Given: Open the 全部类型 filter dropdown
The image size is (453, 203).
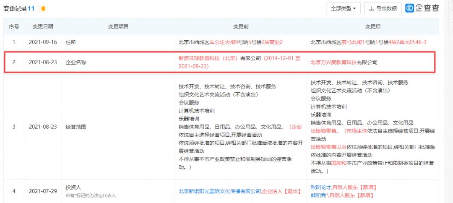Looking at the screenshot, I should tap(343, 8).
